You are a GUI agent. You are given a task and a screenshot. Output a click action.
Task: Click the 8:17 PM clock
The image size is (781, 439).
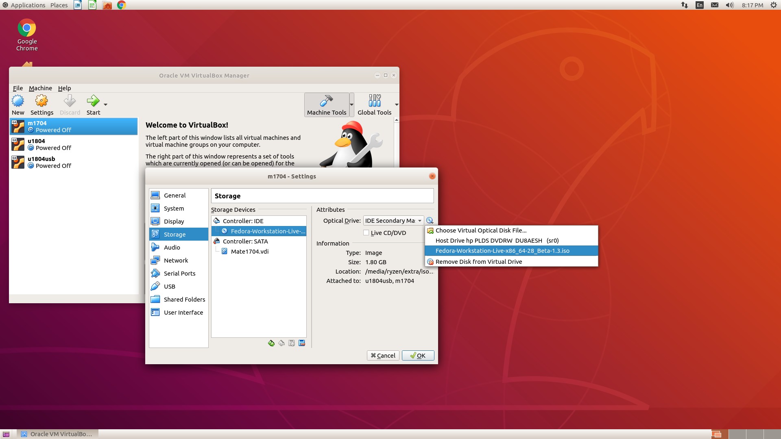tap(752, 5)
